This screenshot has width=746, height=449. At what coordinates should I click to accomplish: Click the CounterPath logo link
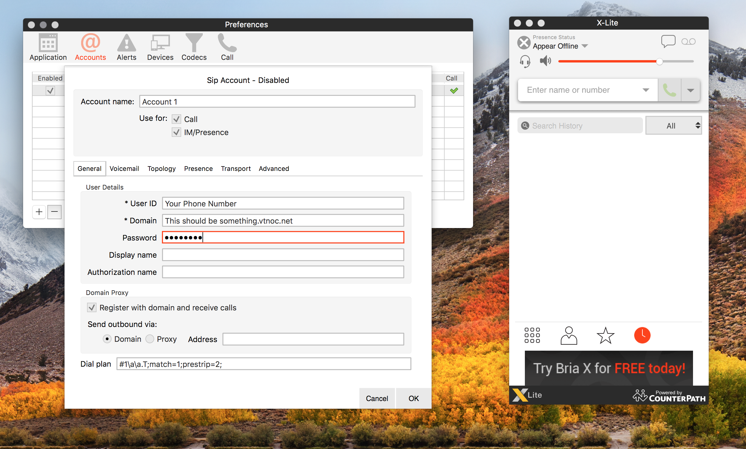coord(669,396)
